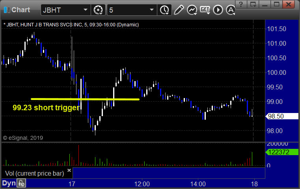This screenshot has height=189, width=300.
Task: Click the help question mark button
Action: point(241,4)
